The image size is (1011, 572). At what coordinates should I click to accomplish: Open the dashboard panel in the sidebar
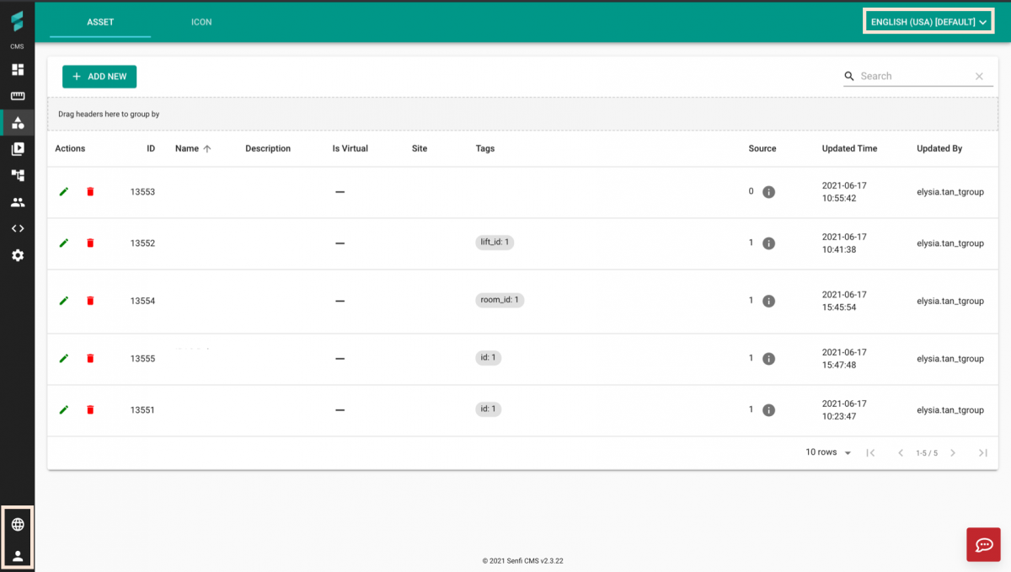pyautogui.click(x=17, y=69)
